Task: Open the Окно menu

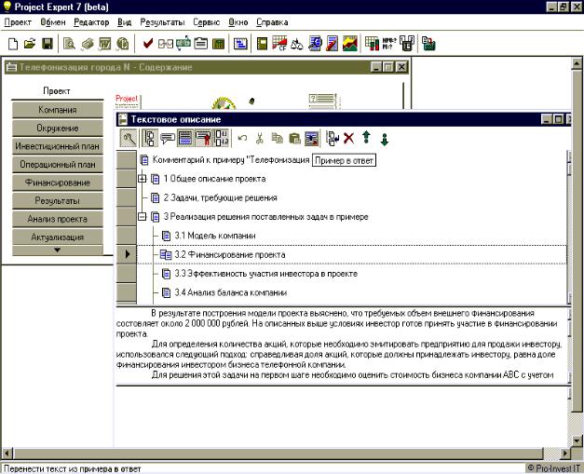Action: (238, 22)
